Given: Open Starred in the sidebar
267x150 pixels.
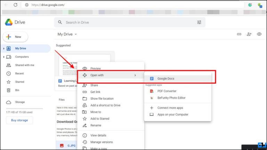Looking at the screenshot, I should pos(19,82).
